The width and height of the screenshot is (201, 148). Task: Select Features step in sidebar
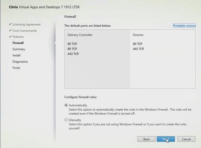[18, 37]
